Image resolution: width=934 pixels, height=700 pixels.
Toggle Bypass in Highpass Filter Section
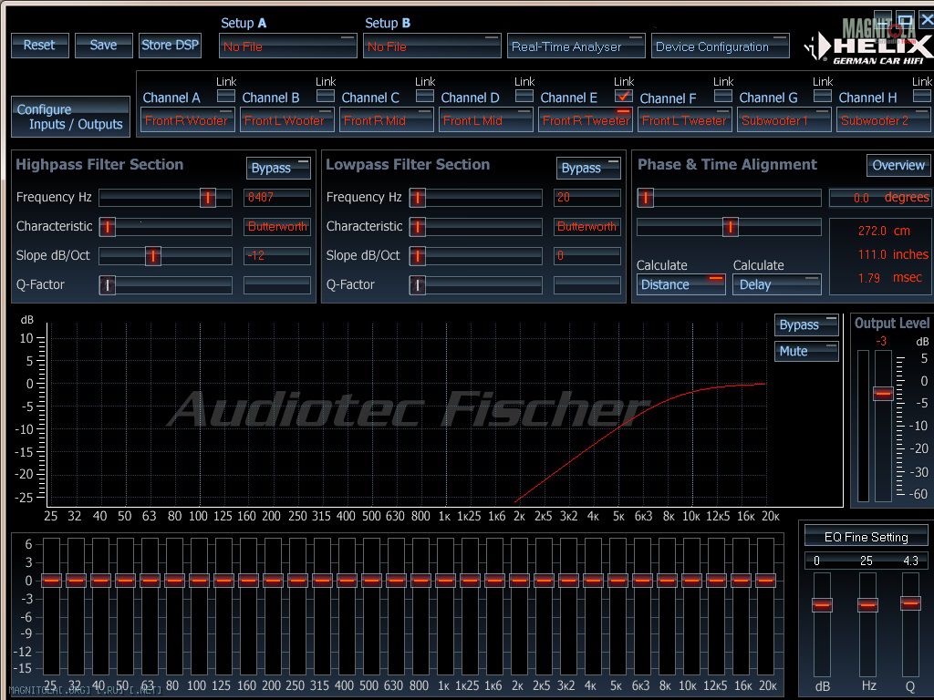click(278, 168)
